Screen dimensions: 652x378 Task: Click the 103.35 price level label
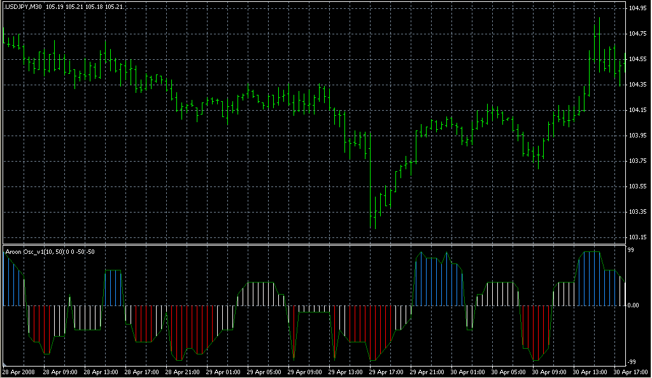pyautogui.click(x=637, y=212)
